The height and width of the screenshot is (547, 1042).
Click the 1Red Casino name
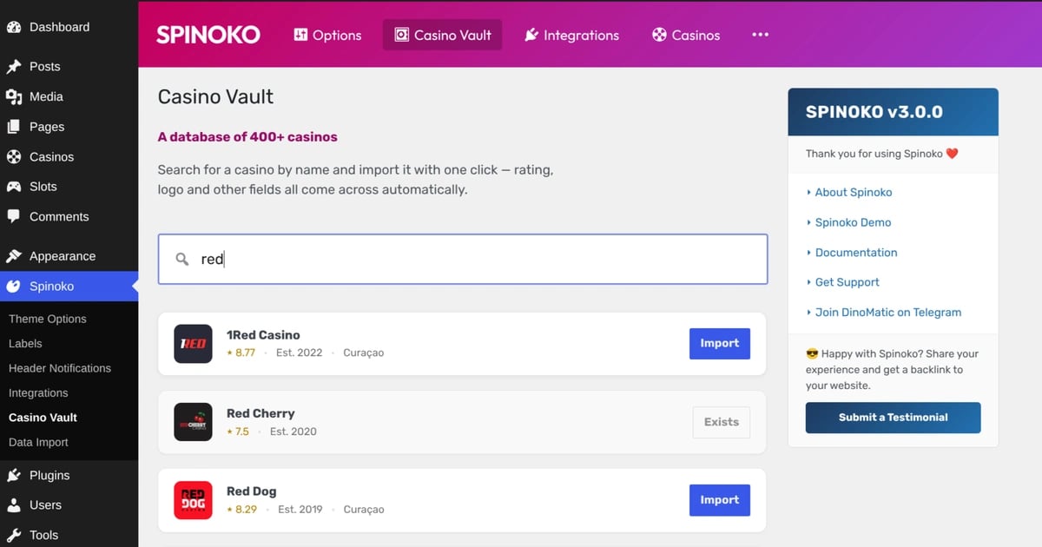[x=263, y=335]
